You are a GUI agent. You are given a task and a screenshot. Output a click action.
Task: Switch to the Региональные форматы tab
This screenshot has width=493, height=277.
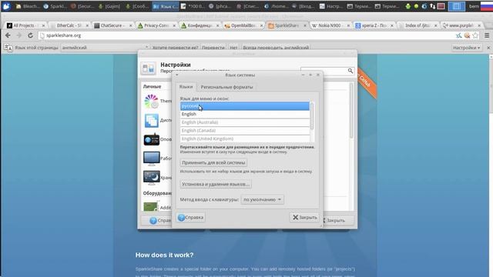[226, 87]
